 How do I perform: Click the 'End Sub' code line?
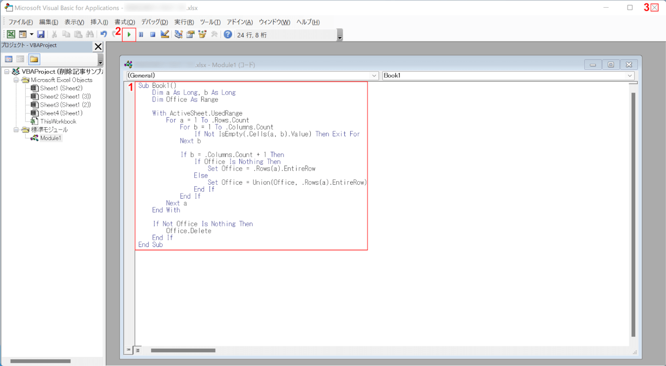click(150, 245)
